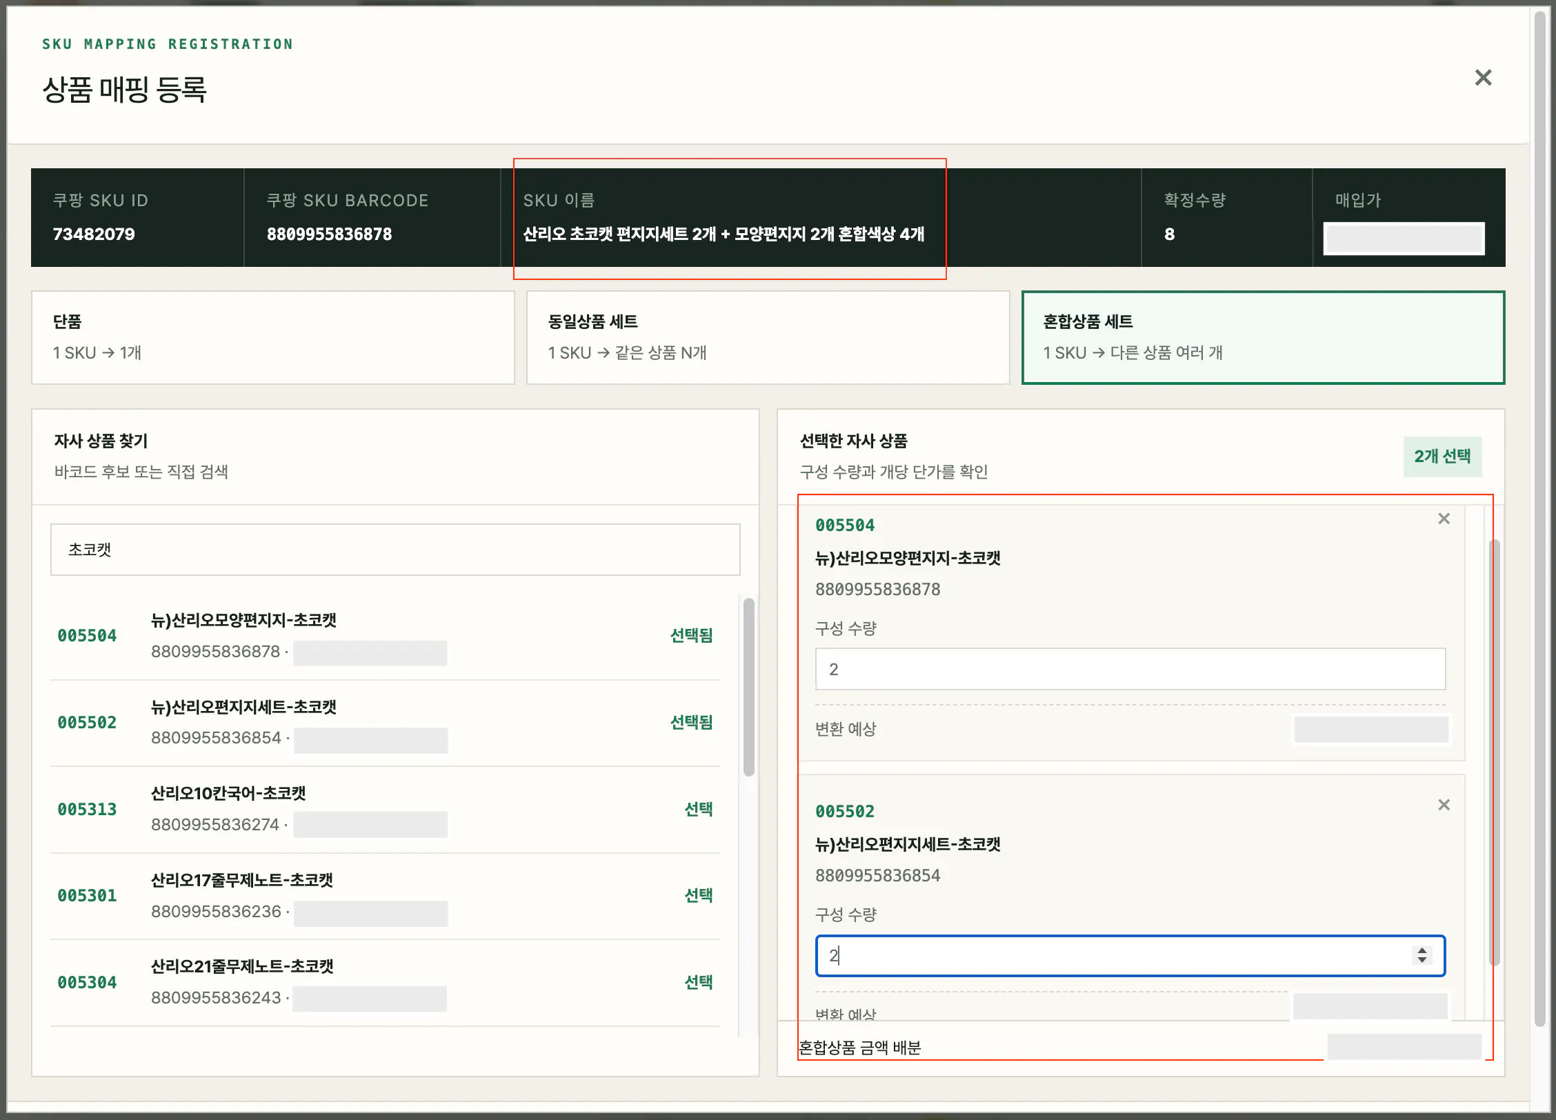Select the 동일상품 세트 mapping type
The height and width of the screenshot is (1120, 1556).
pyautogui.click(x=768, y=337)
